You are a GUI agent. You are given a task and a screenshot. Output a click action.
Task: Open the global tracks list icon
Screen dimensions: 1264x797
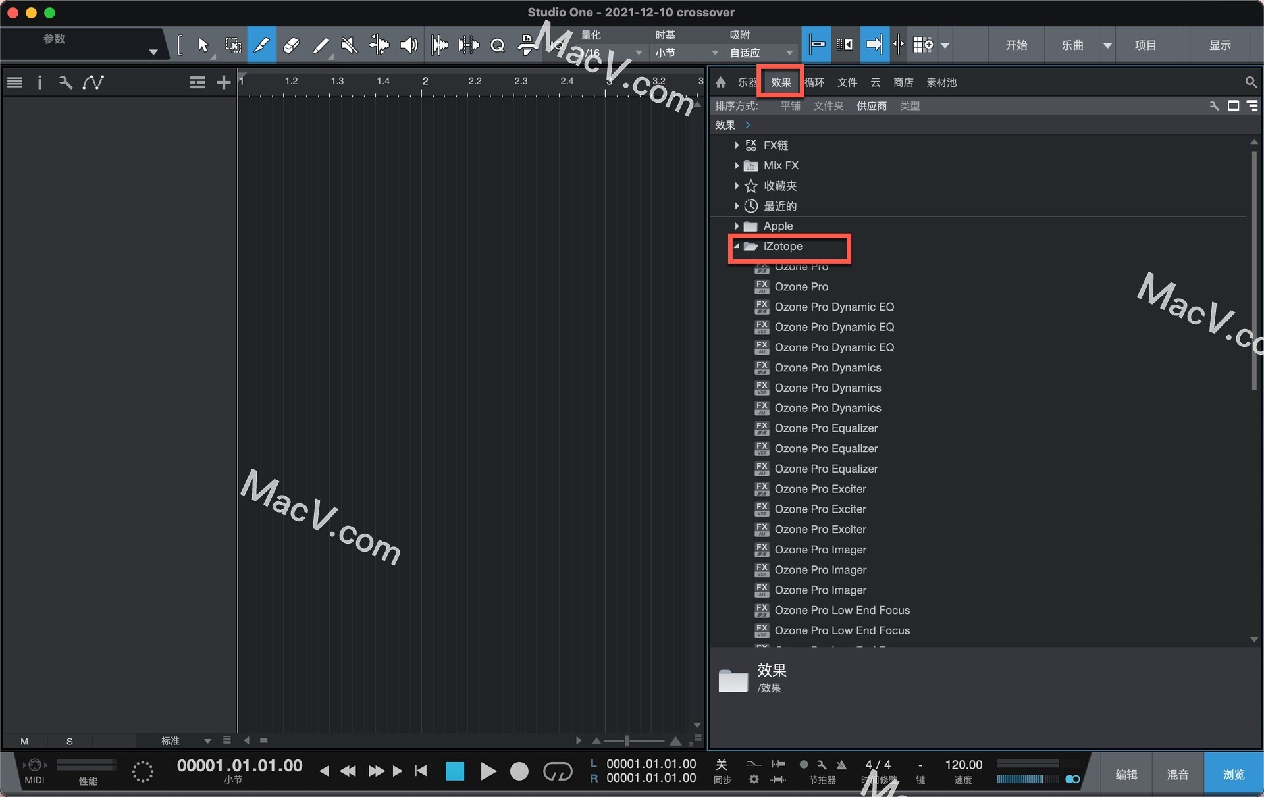click(197, 82)
